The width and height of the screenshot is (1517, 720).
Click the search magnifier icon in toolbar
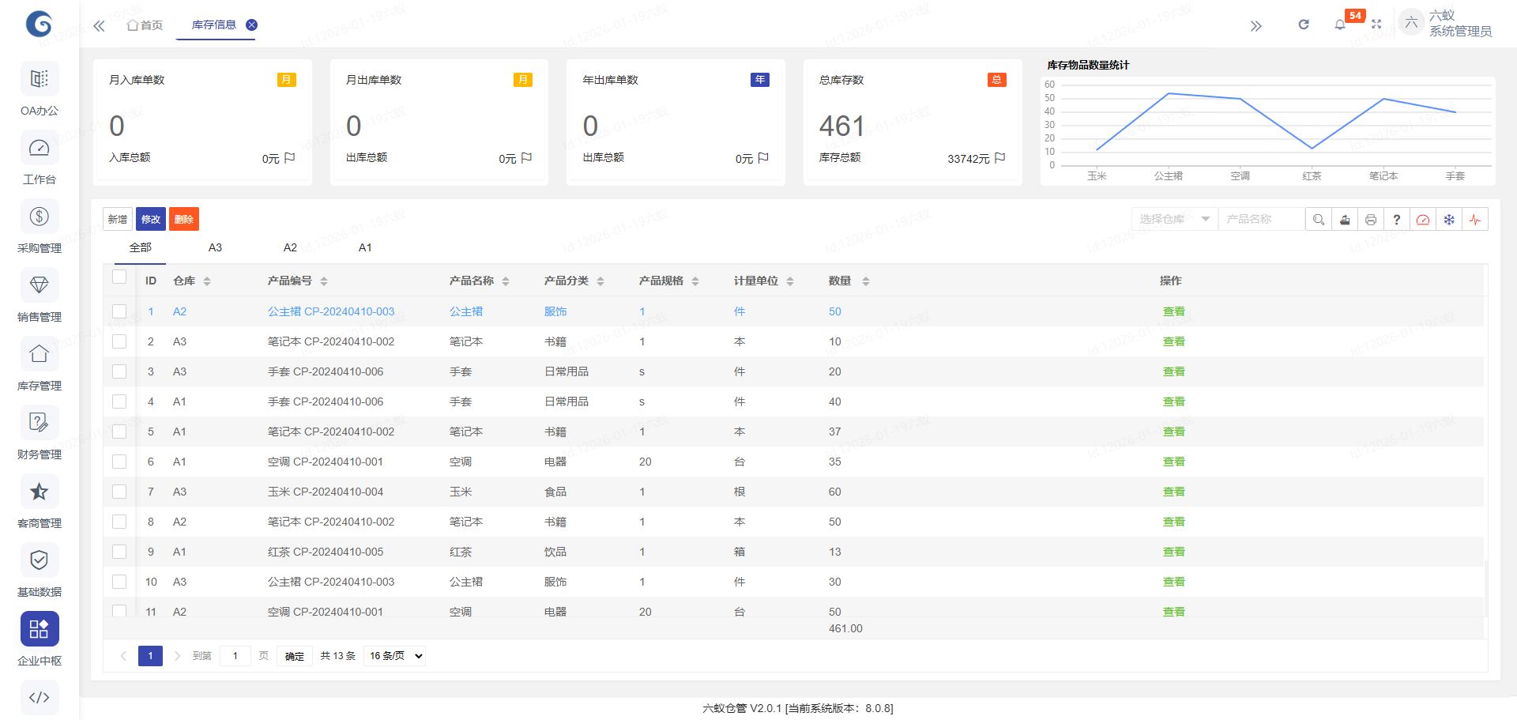1318,220
